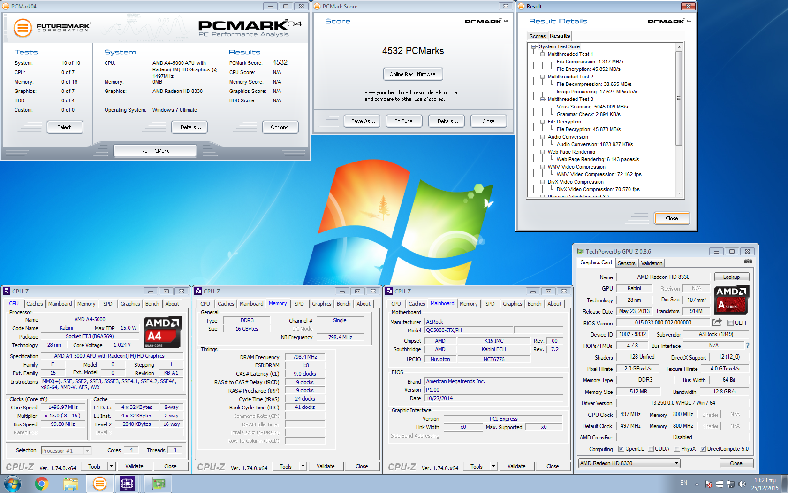
Task: Click the Run PCMark button
Action: [x=155, y=151]
